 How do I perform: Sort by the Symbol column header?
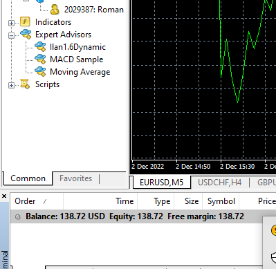pos(221,201)
